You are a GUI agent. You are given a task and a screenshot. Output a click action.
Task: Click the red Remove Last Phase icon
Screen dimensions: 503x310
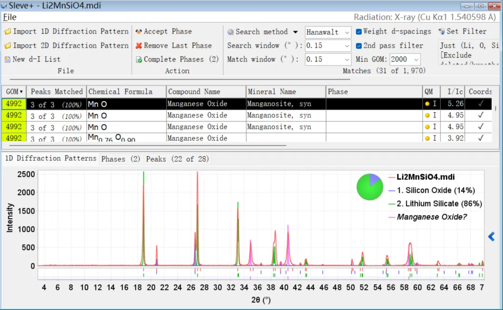tap(139, 46)
